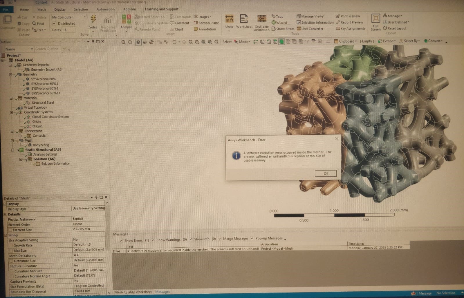464x298 pixels.
Task: Open Key Assignments
Action: coord(351,29)
